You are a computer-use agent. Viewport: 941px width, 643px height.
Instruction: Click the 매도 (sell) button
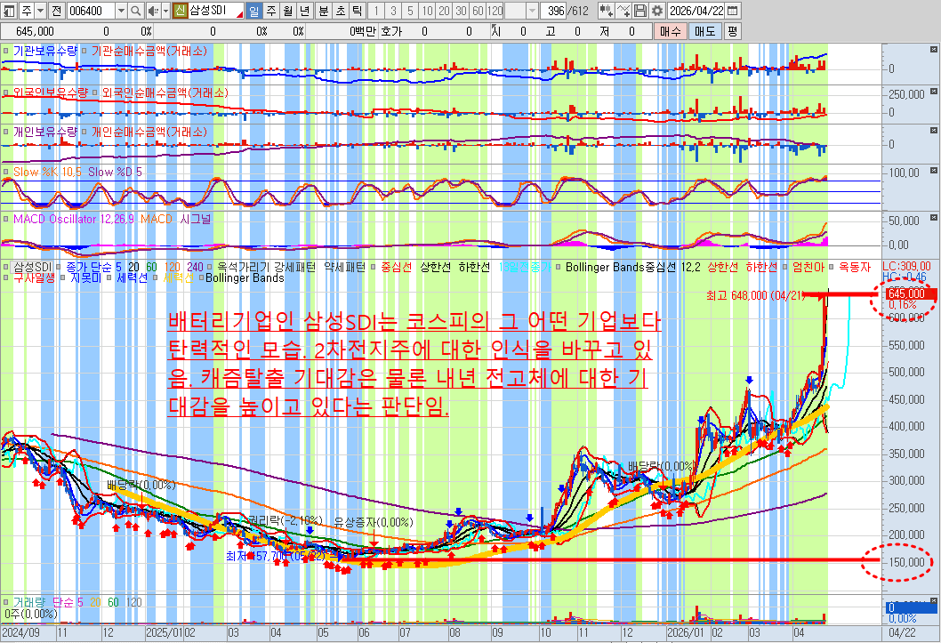pos(704,30)
